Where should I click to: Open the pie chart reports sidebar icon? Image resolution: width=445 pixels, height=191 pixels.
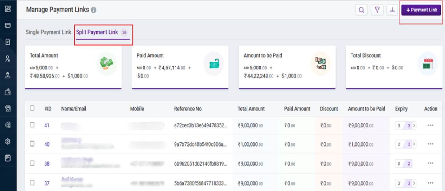(8, 125)
